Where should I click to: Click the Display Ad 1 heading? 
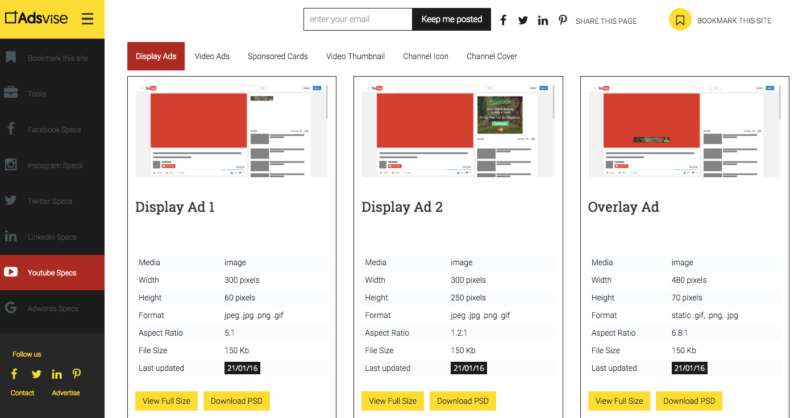175,207
